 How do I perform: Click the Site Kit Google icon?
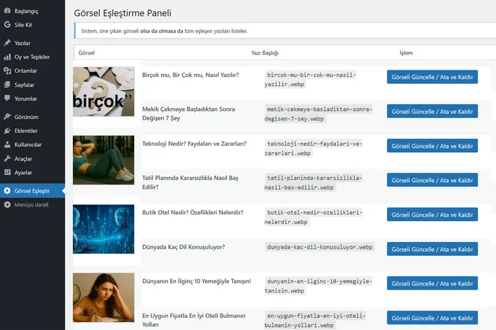(x=7, y=25)
